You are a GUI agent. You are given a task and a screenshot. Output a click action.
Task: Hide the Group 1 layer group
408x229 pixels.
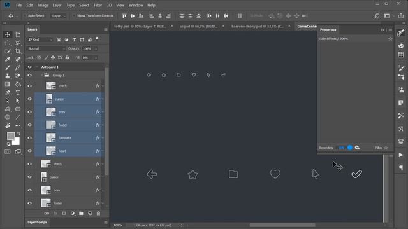tap(30, 75)
